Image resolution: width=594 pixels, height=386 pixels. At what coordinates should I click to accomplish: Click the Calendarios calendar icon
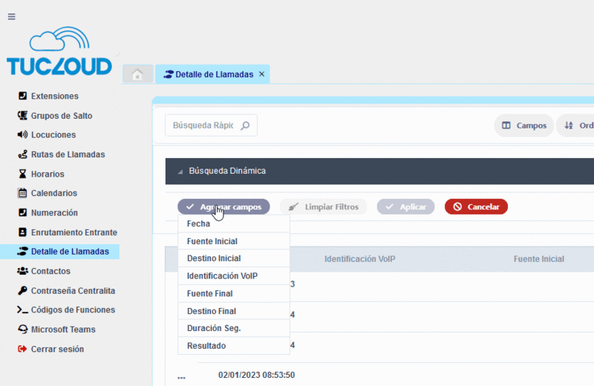[x=22, y=193]
